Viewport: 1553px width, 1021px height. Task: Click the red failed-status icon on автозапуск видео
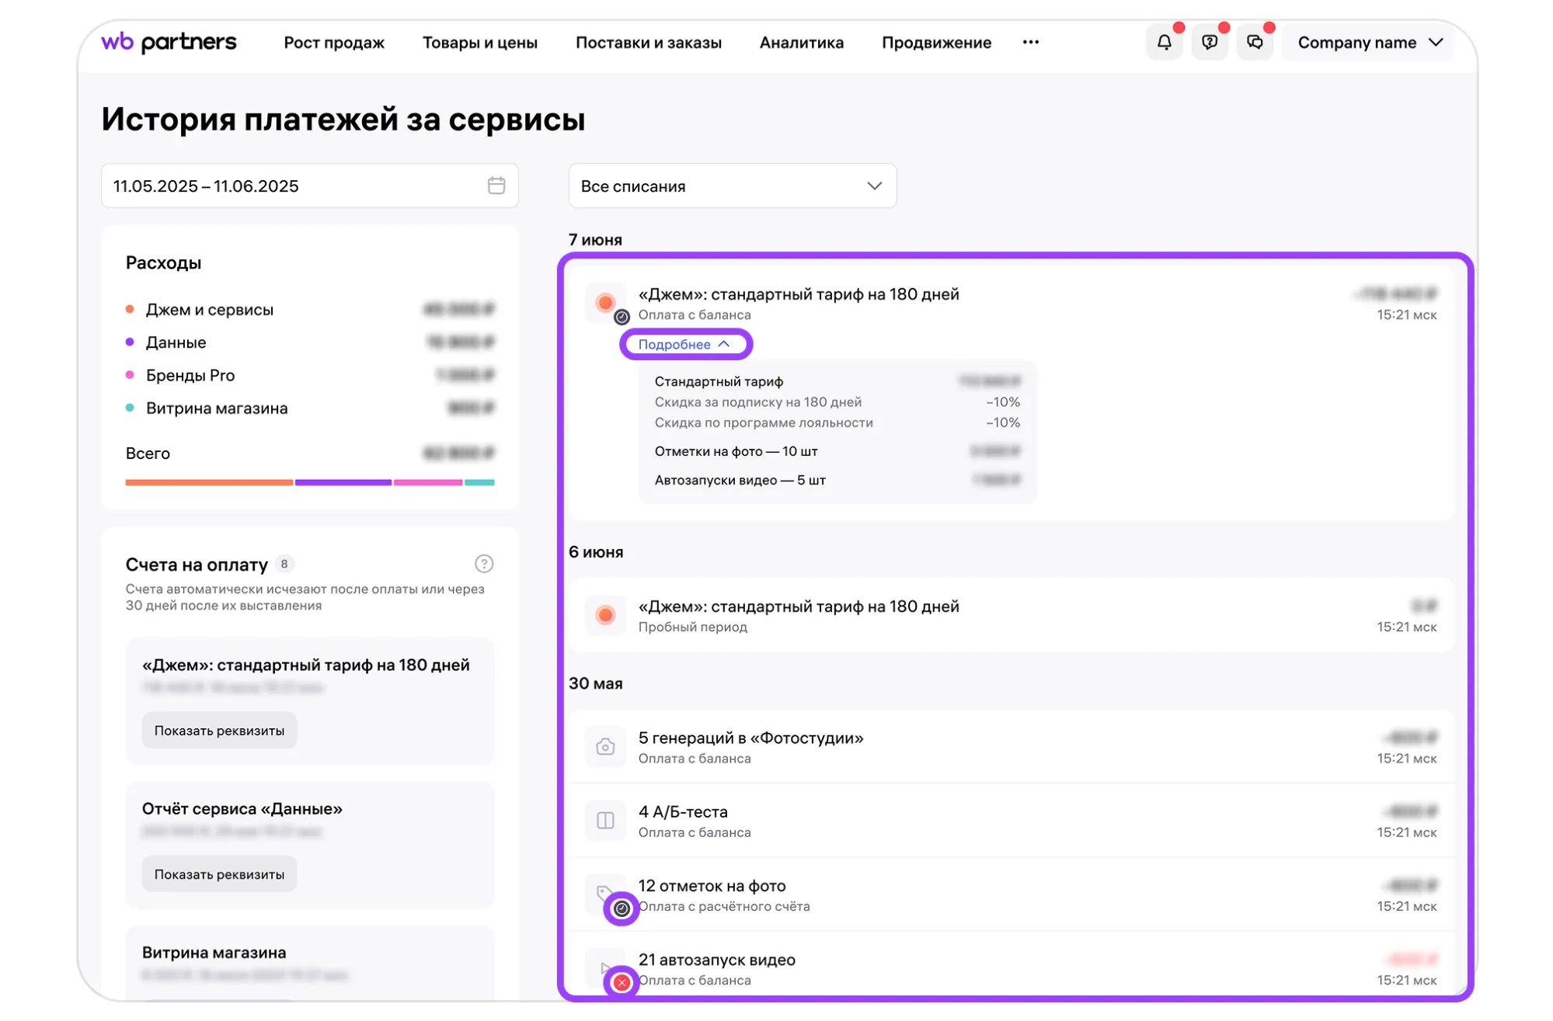[622, 982]
